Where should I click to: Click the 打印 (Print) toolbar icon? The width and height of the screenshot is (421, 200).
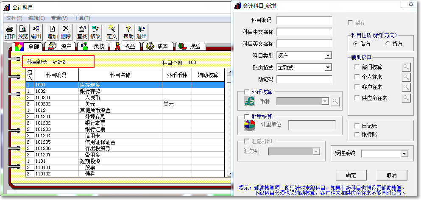tap(9, 32)
